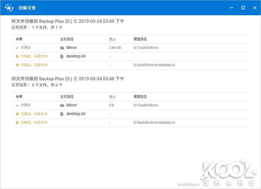Screen dimensions: 261x189
Task: Open the D:\Toolkit\Mirror path link
Action: coord(145,48)
